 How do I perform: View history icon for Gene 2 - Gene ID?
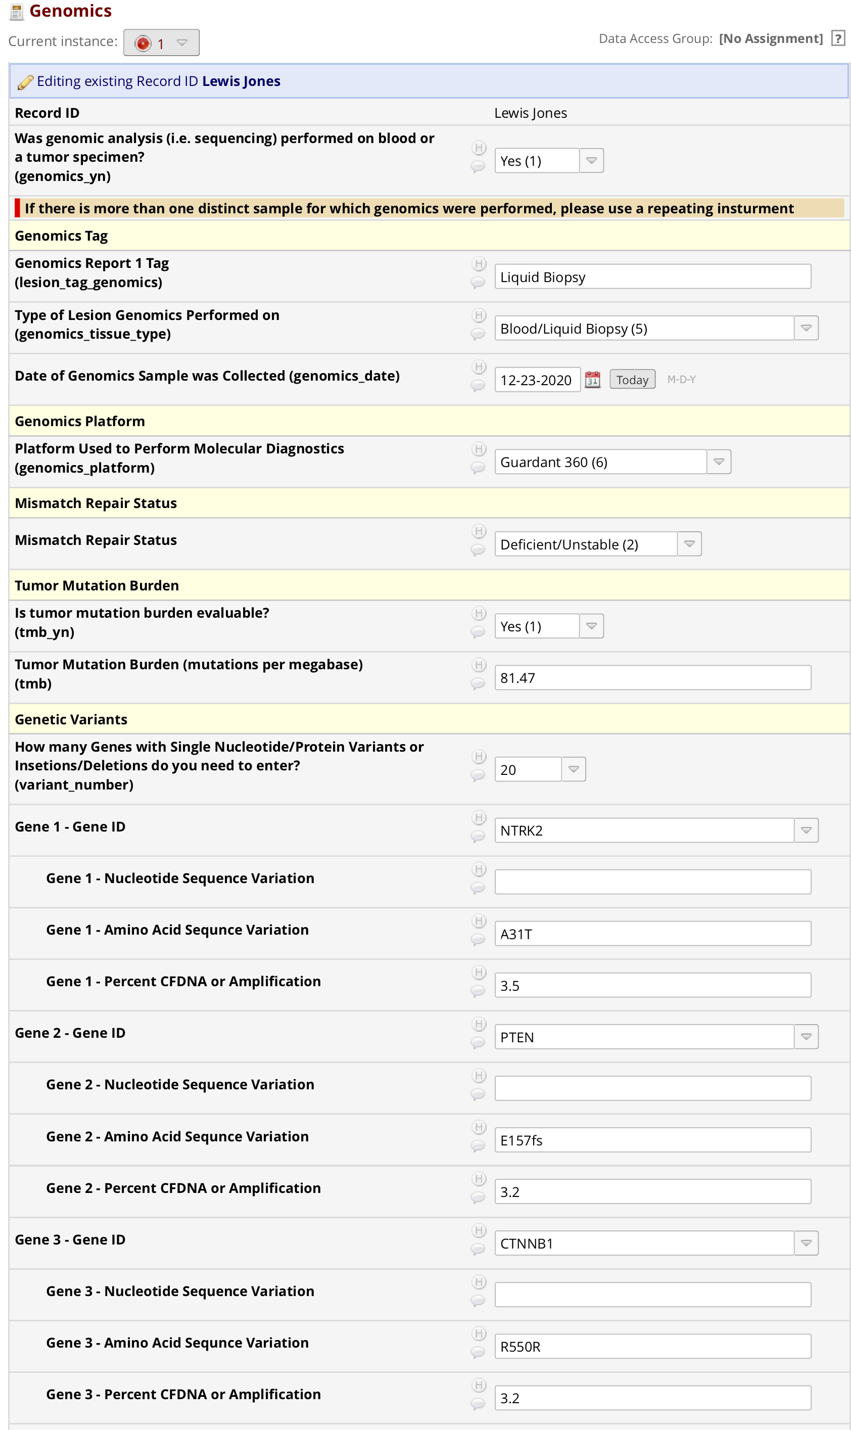point(479,1024)
